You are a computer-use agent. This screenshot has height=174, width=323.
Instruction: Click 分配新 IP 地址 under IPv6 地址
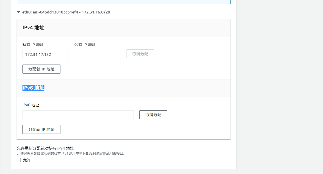(x=41, y=129)
